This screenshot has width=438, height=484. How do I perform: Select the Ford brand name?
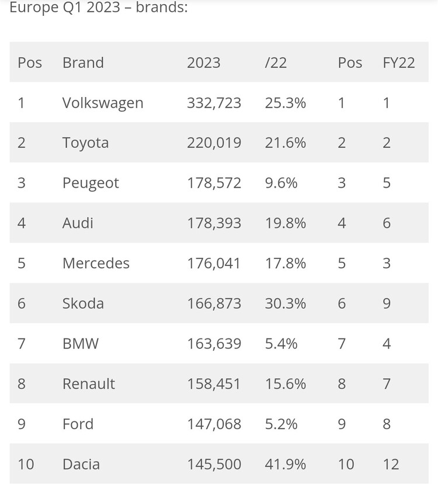click(x=78, y=424)
